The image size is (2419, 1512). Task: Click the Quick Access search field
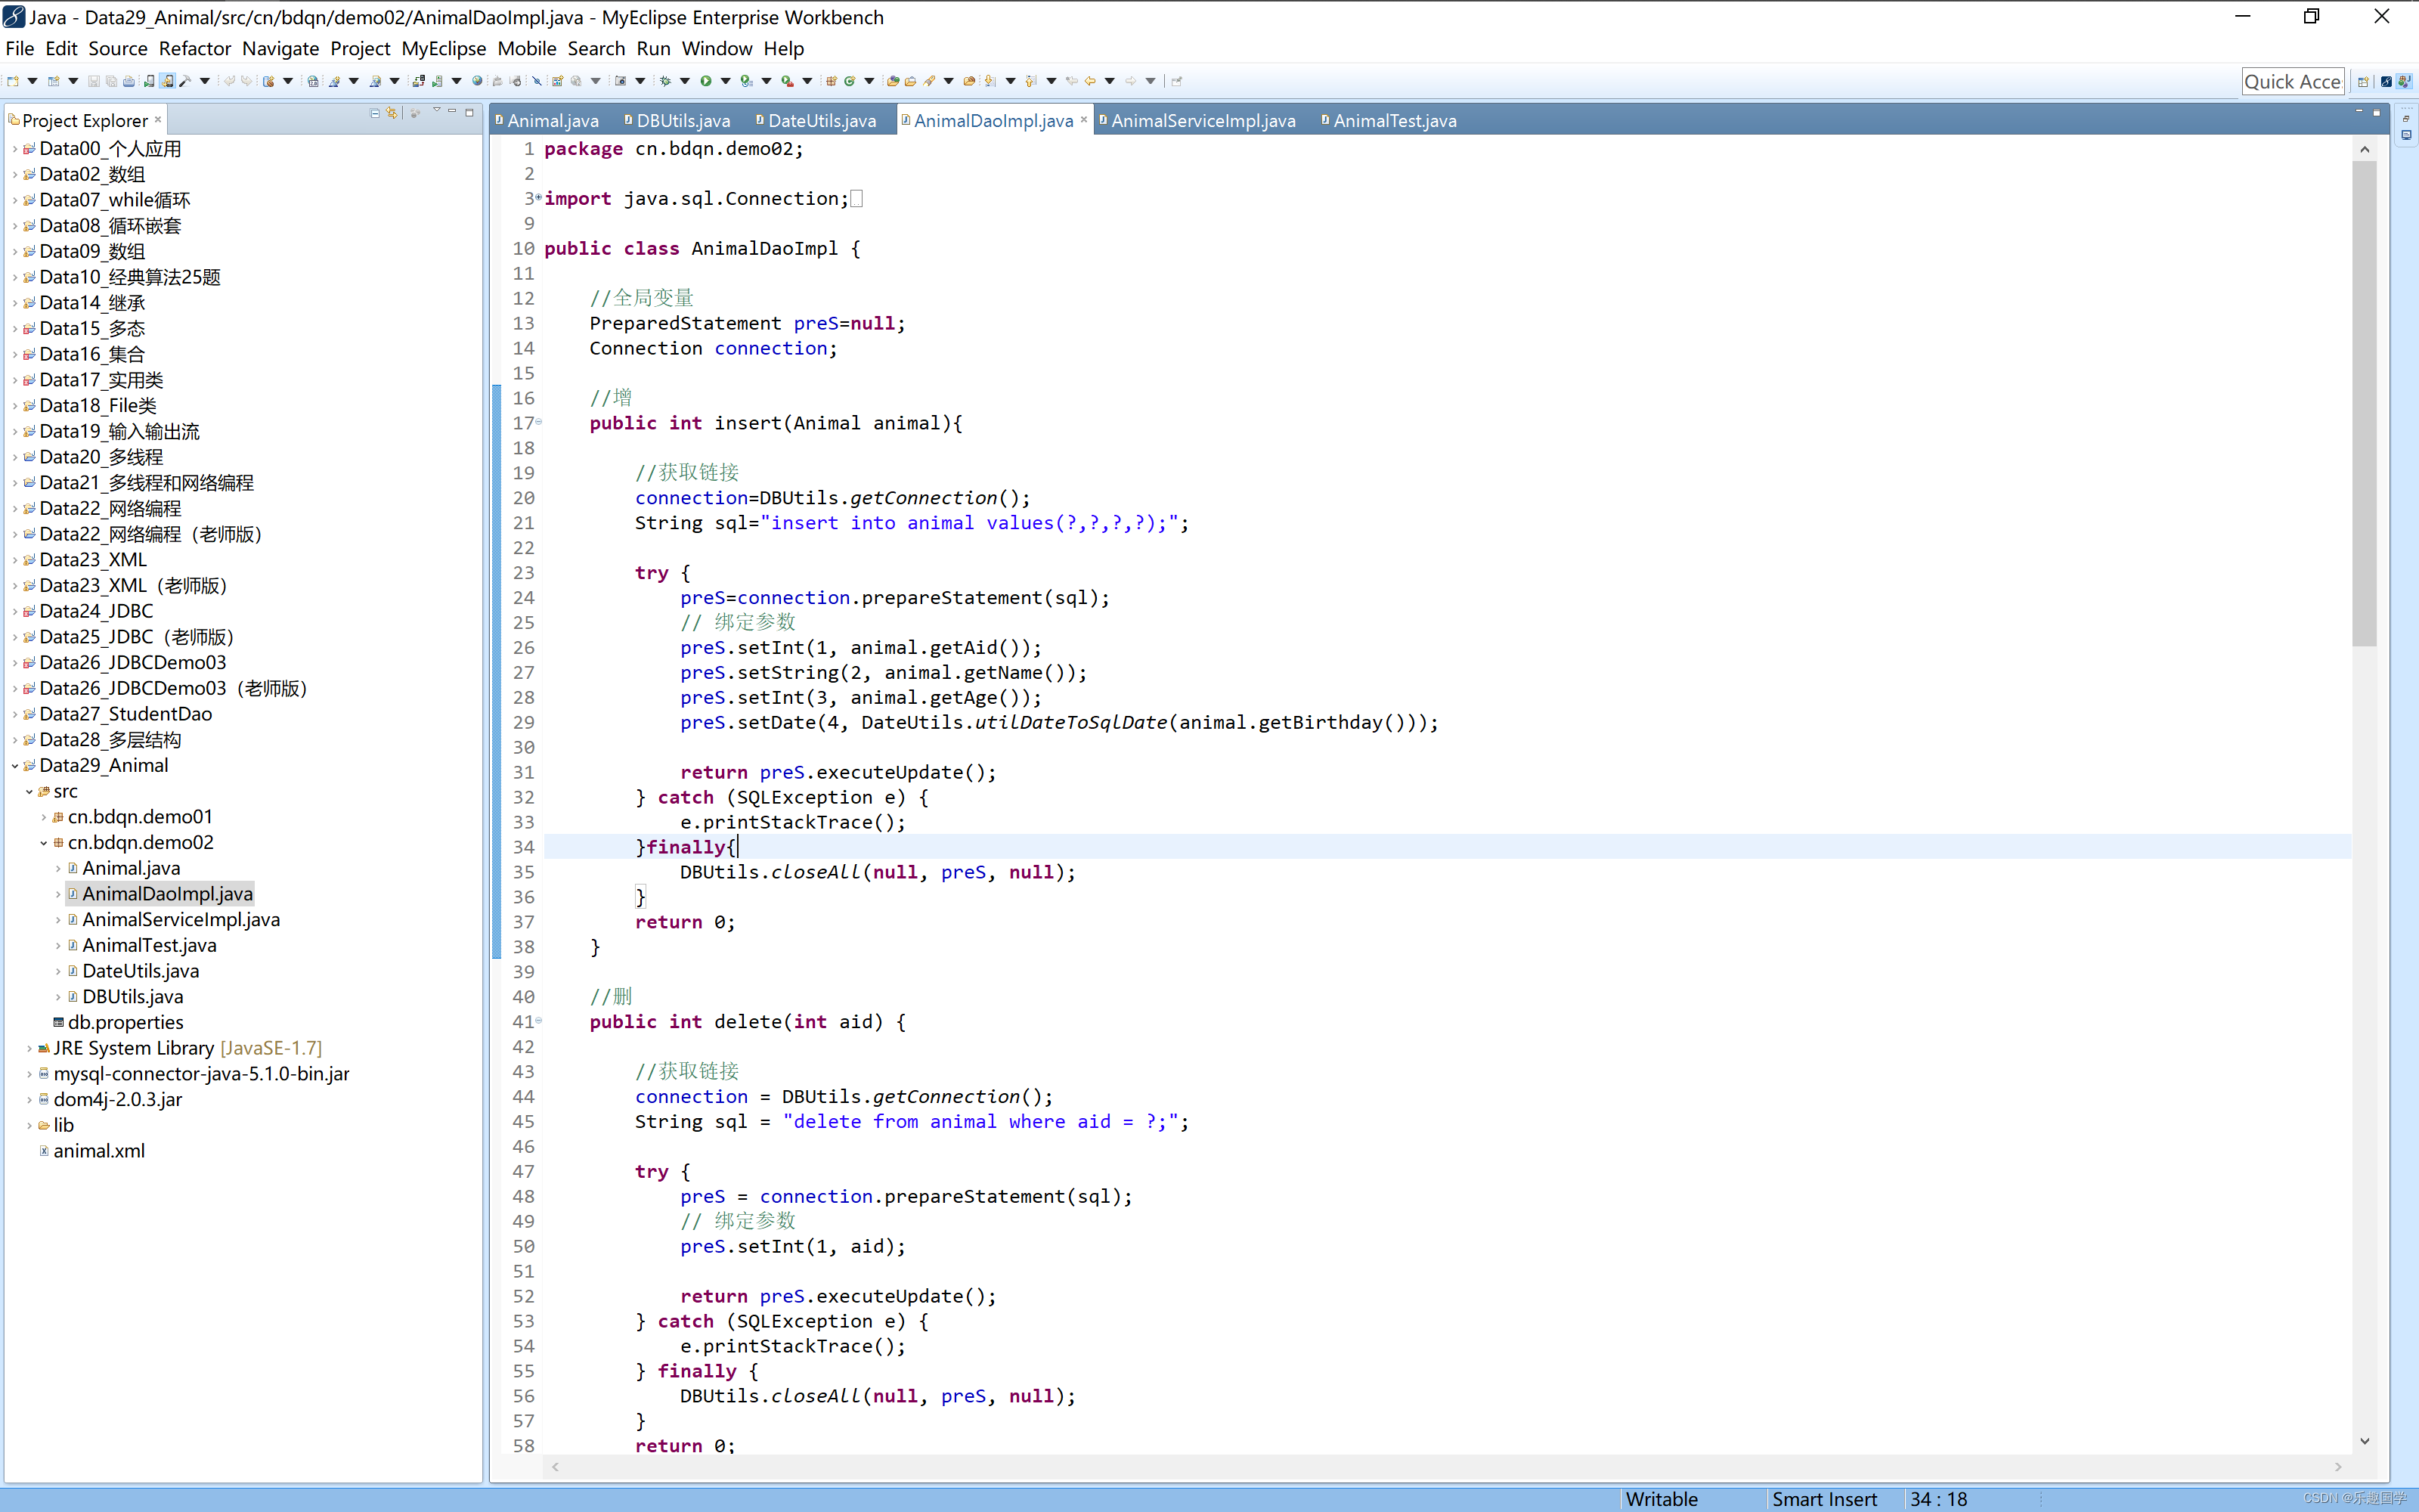pos(2291,82)
